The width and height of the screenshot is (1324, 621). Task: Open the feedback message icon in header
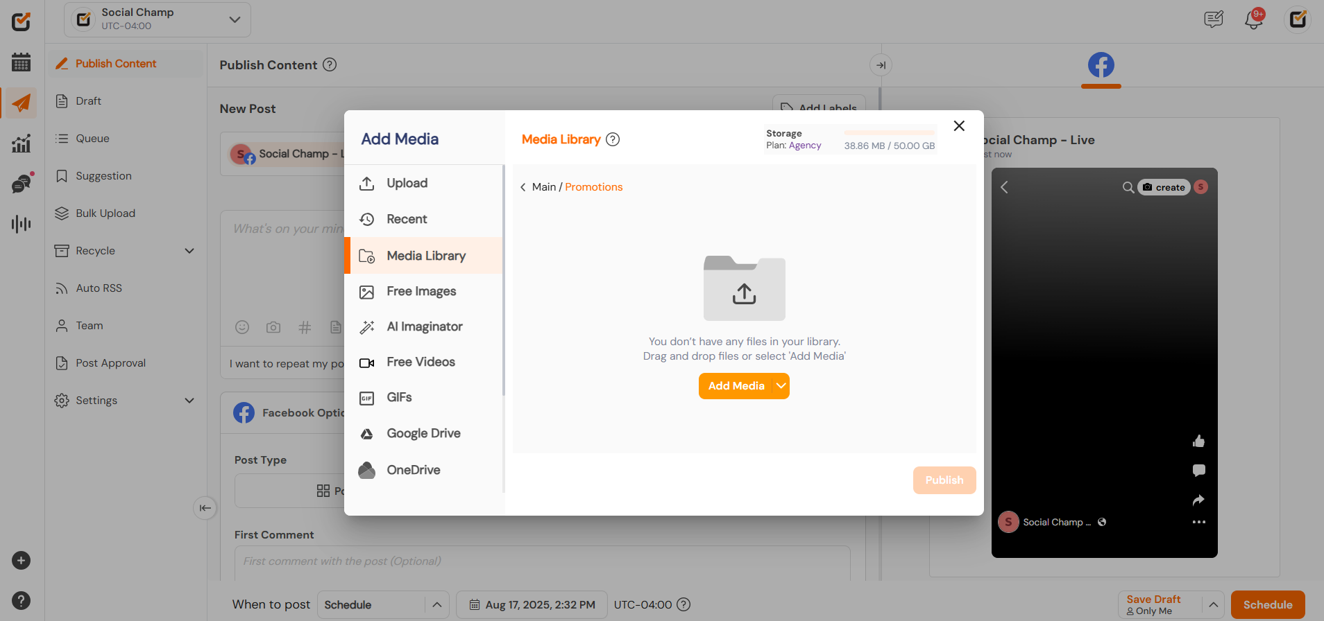coord(1214,19)
